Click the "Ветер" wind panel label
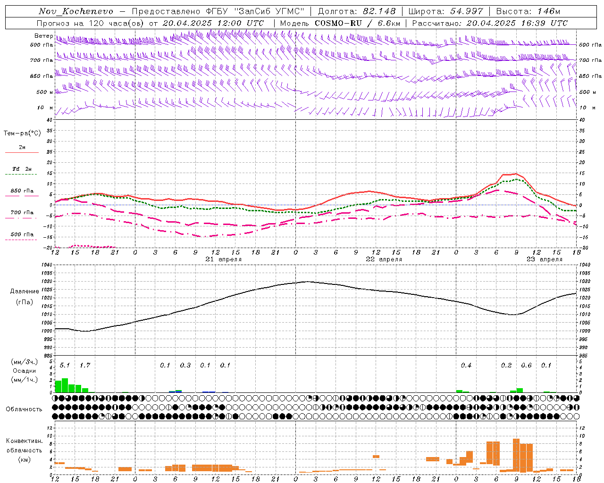 click(43, 36)
